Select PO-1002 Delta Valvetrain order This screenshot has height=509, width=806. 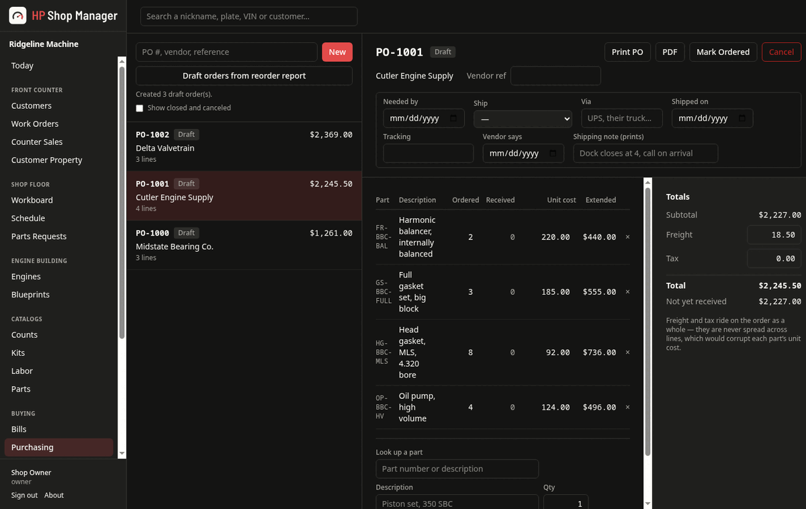[244, 146]
